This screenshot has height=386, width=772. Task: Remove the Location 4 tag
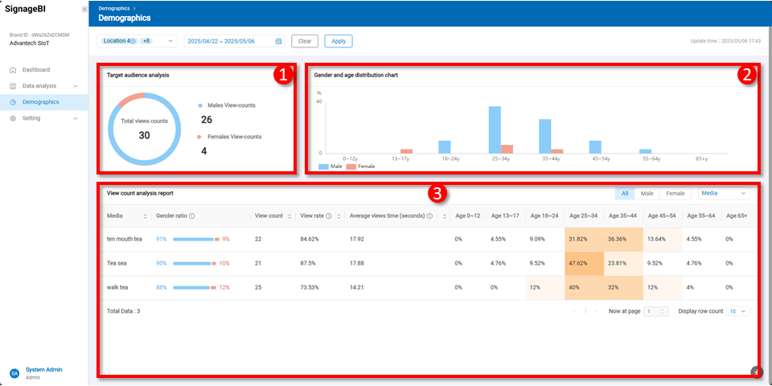click(133, 41)
